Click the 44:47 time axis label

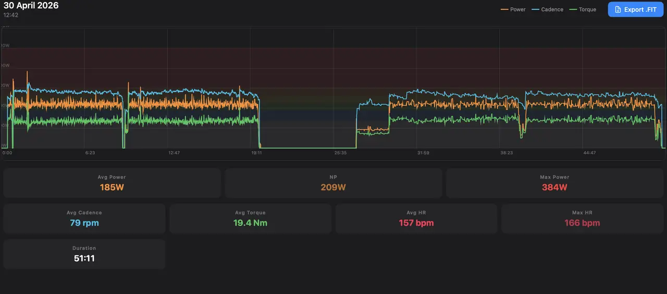click(589, 153)
